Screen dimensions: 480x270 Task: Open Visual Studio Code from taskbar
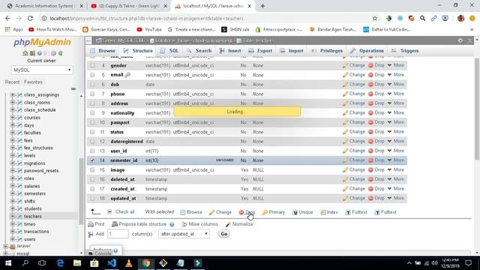click(112, 263)
